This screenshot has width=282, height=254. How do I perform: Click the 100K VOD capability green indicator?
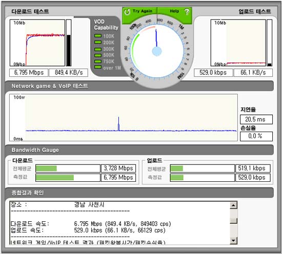[98, 36]
